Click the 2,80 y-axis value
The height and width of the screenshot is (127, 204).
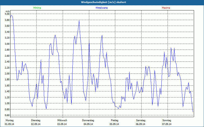click(x=7, y=50)
